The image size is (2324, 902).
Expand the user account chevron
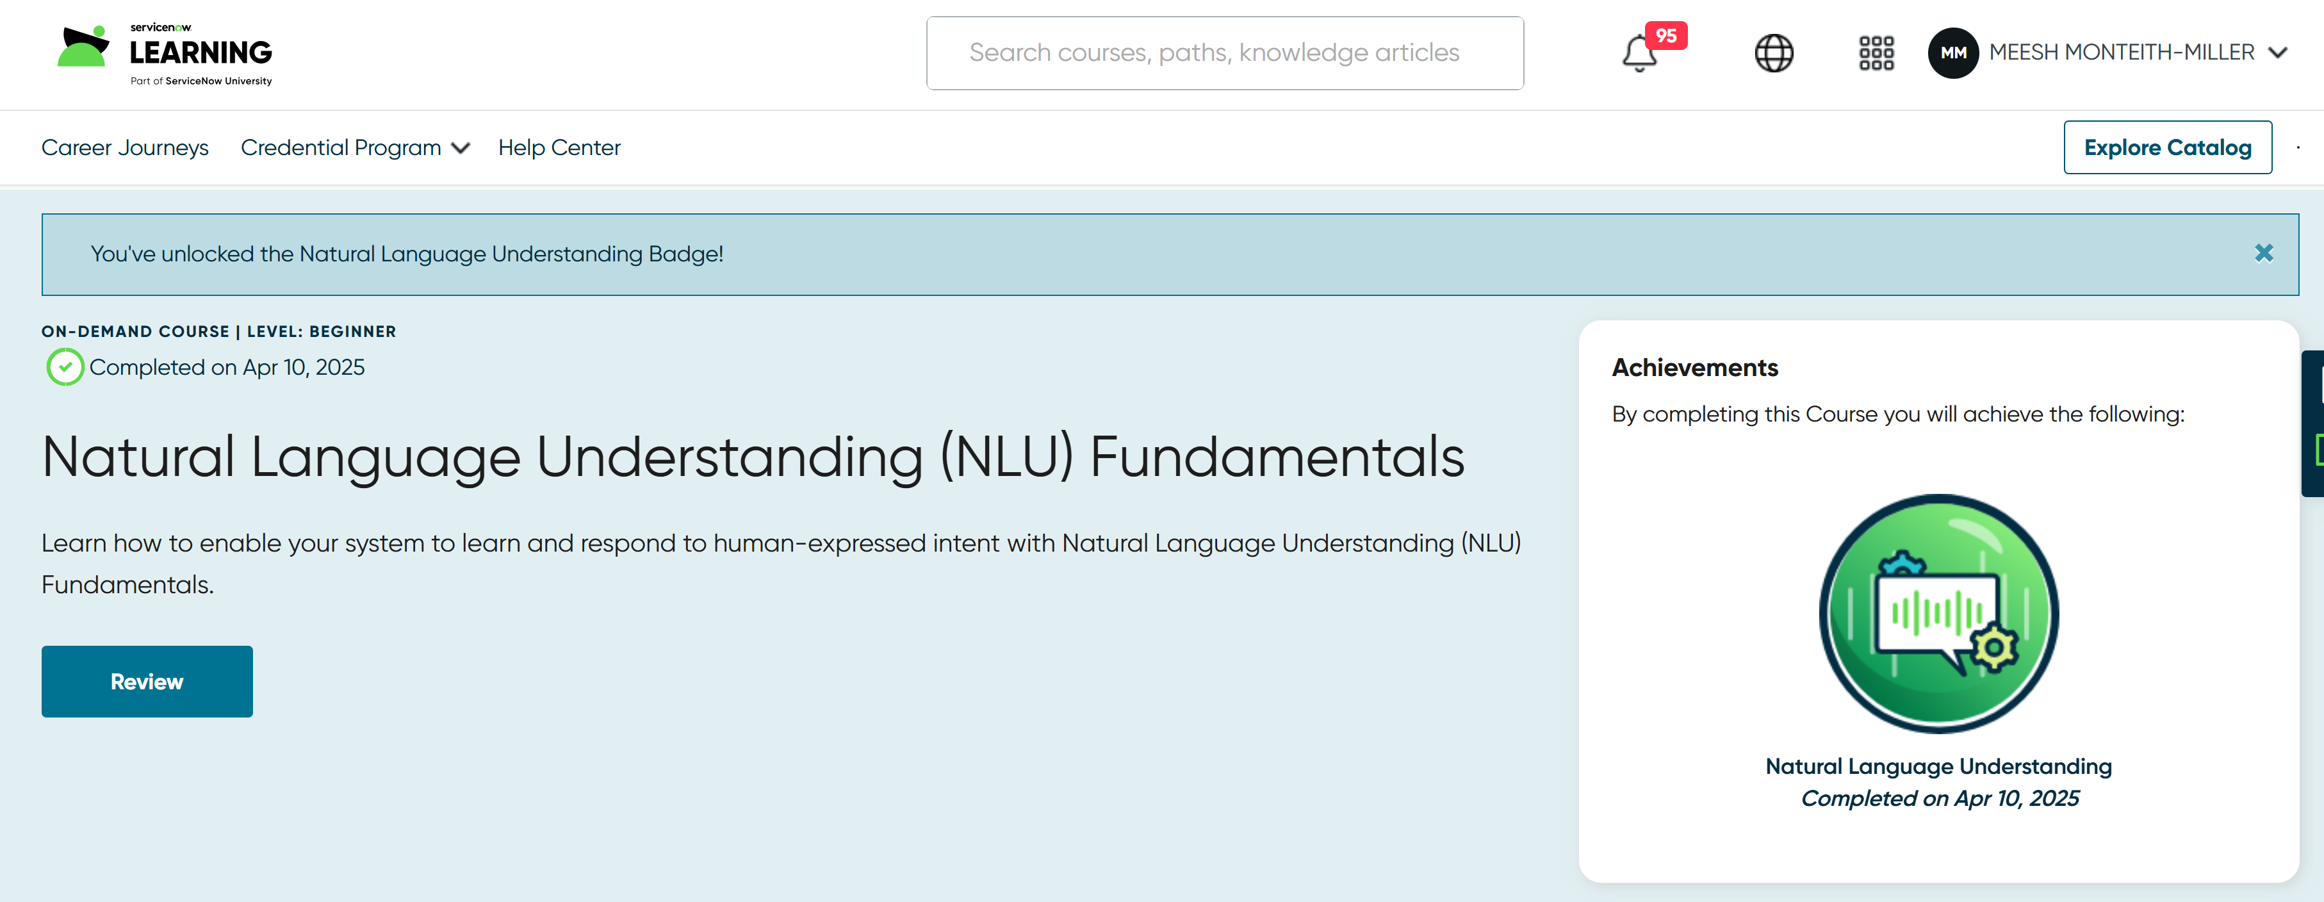point(2277,53)
